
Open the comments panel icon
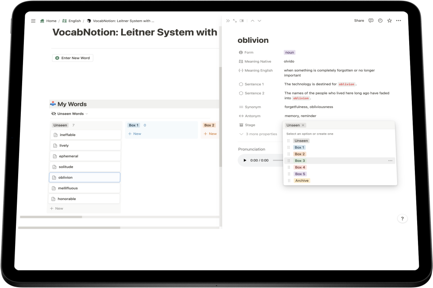[x=371, y=21]
